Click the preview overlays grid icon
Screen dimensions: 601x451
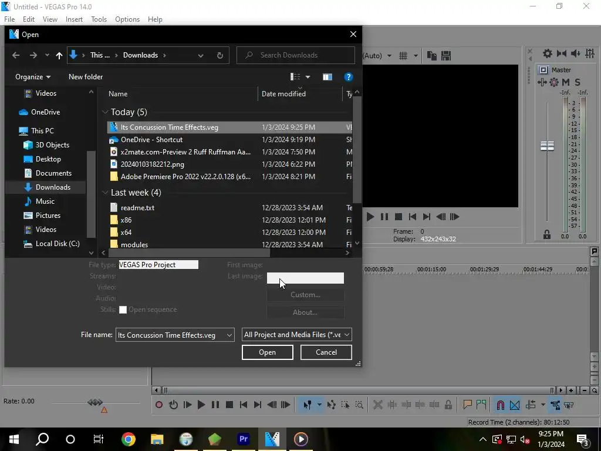pyautogui.click(x=403, y=56)
